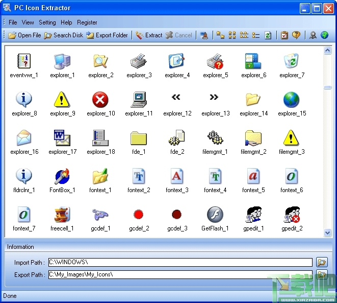Click the Cancel toolbar button
Screen dimensions: 337x303
[x=179, y=35]
